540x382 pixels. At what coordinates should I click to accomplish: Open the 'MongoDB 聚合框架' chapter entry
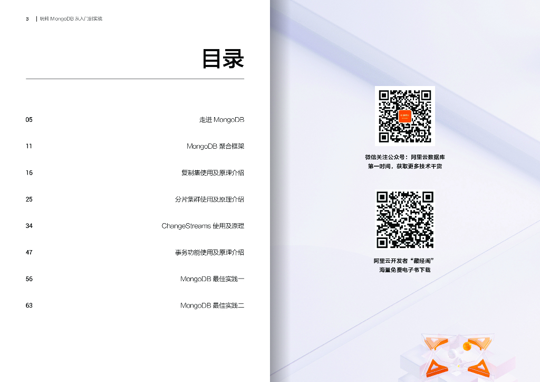tap(215, 146)
